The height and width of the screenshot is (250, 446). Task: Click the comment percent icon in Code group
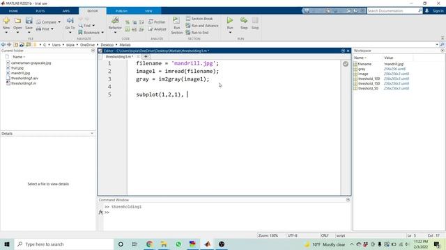[x=128, y=22]
